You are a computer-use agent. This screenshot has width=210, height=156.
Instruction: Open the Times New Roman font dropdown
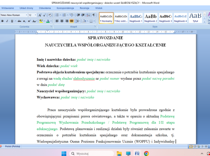point(26,15)
